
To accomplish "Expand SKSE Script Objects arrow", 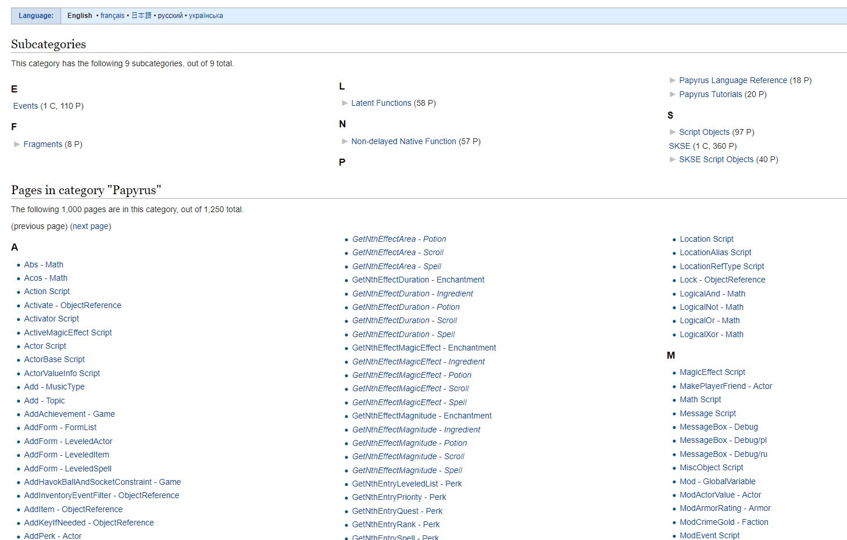I will click(x=673, y=159).
